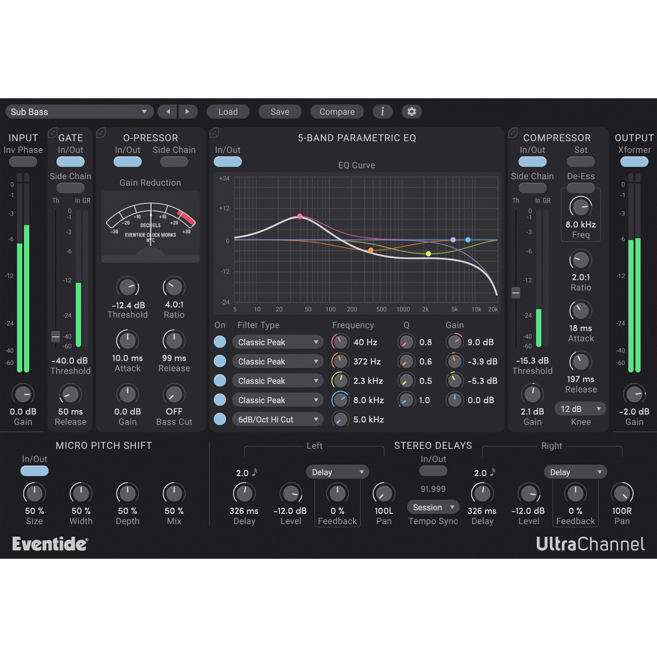Click the pink node on the EQ curve
The height and width of the screenshot is (657, 657).
click(300, 216)
